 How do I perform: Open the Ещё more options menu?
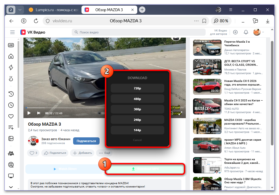[x=104, y=153]
